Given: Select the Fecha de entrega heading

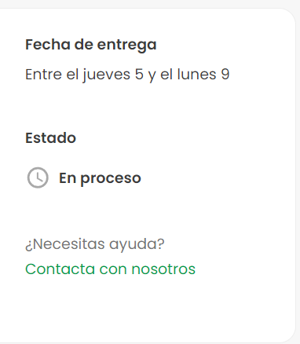Looking at the screenshot, I should pos(91,45).
